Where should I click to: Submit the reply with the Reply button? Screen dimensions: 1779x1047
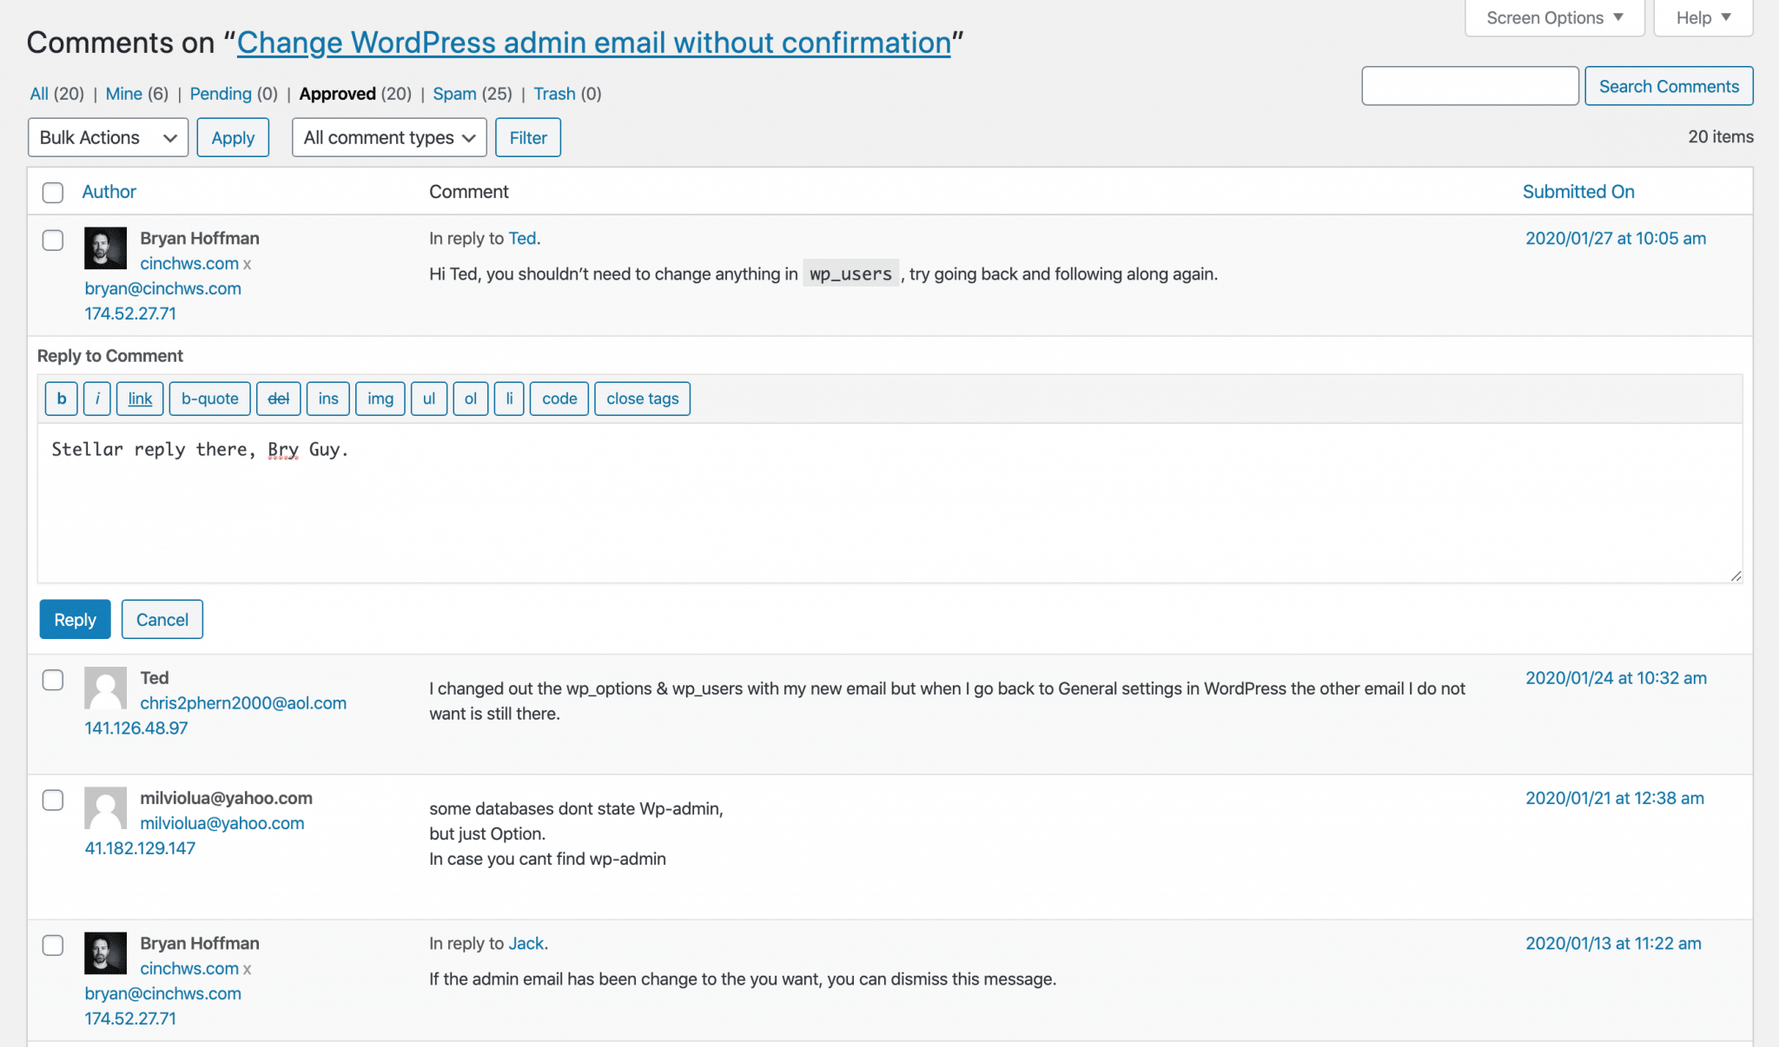(x=74, y=619)
